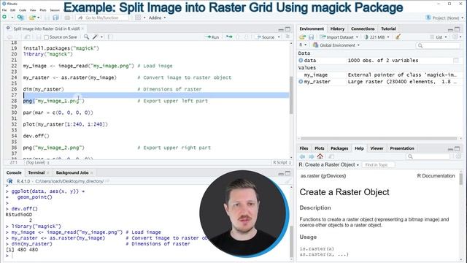Image resolution: width=467 pixels, height=263 pixels.
Task: Open the Code menu
Action: tap(23, 9)
